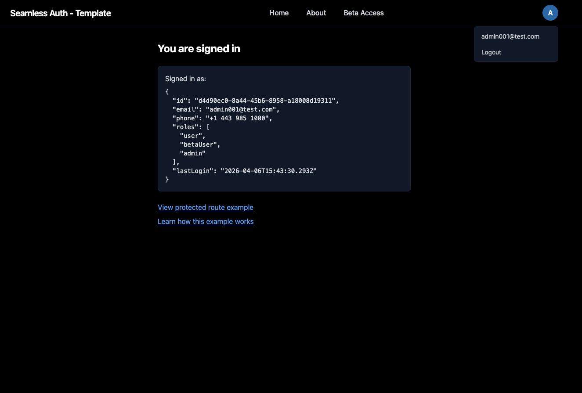
Task: Click the lastLogin timestamp value
Action: [269, 171]
